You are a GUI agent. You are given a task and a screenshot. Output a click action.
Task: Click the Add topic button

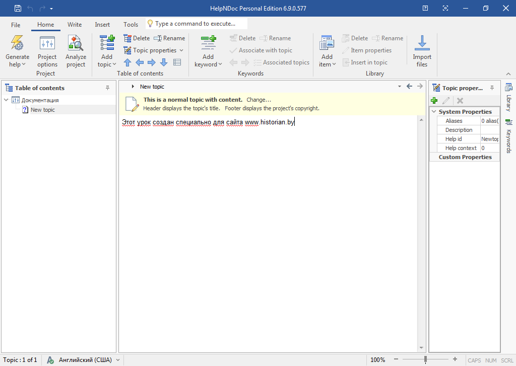click(107, 51)
